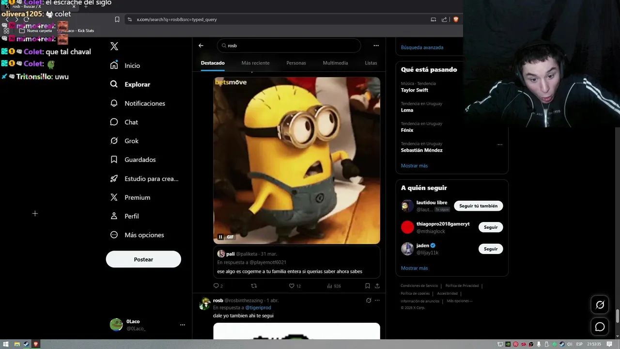Image resolution: width=620 pixels, height=349 pixels.
Task: Open Notificaciones
Action: coord(138,103)
